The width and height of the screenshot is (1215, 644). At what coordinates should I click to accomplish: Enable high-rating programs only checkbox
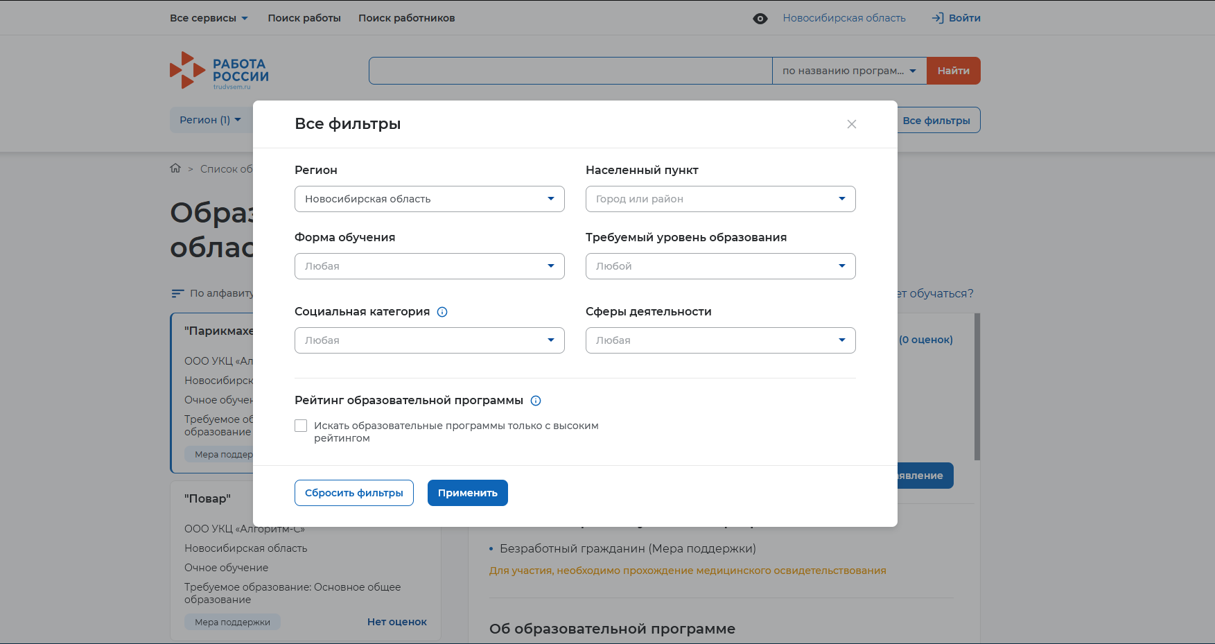tap(301, 426)
